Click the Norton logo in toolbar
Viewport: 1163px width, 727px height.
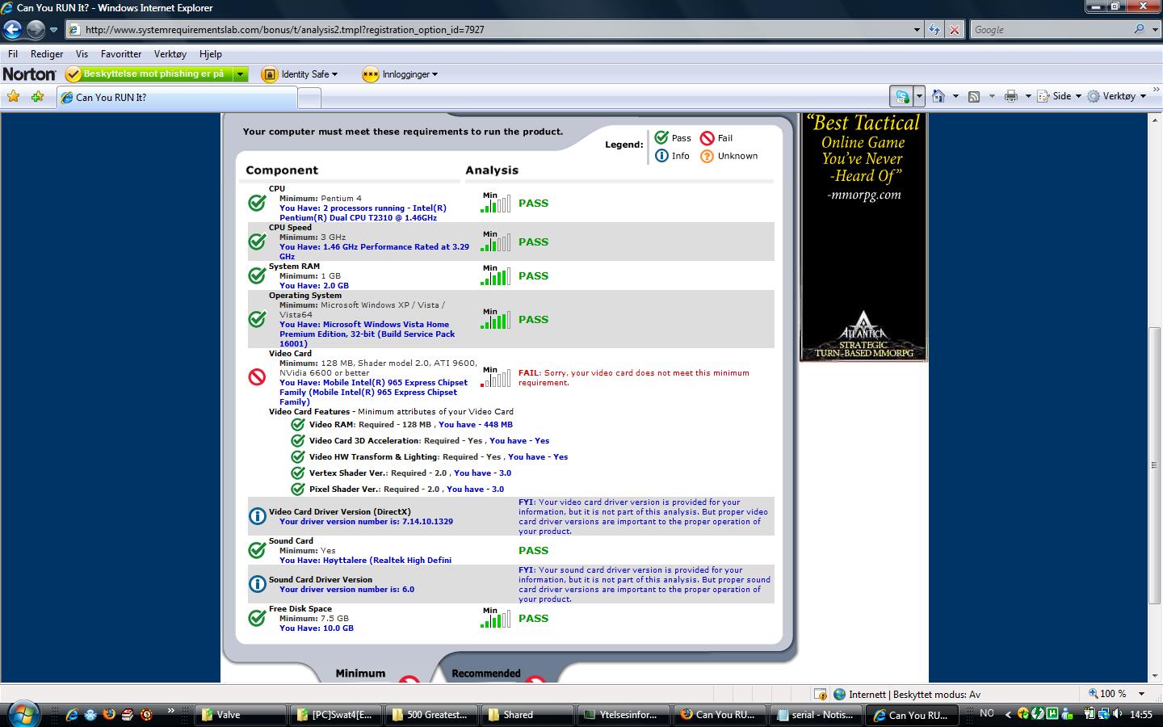point(29,74)
